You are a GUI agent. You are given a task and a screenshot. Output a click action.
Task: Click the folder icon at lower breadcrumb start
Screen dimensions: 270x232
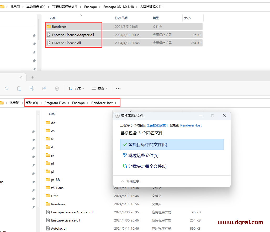coord(2,103)
